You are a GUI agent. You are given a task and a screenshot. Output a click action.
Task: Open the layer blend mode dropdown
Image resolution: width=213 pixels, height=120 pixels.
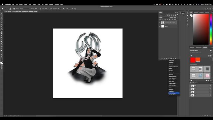[x=164, y=17]
